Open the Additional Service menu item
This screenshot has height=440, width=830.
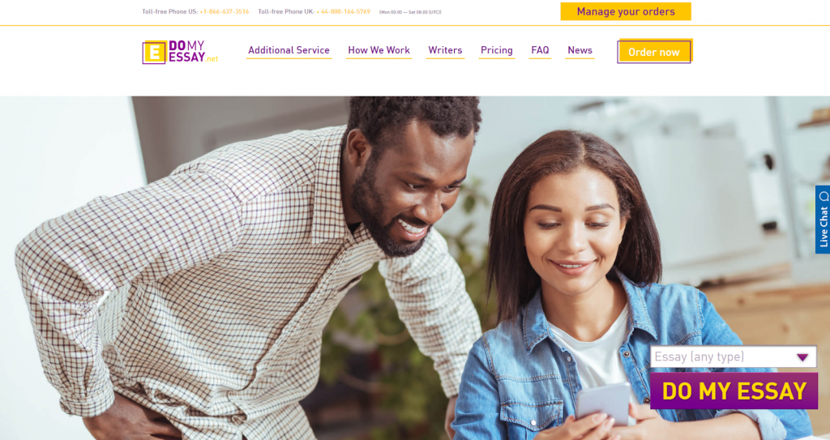(289, 50)
